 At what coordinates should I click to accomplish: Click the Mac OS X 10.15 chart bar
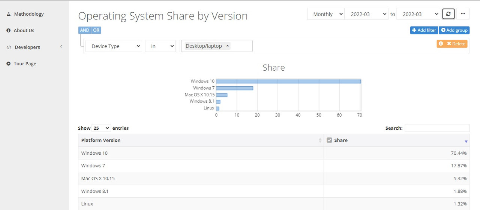(222, 95)
